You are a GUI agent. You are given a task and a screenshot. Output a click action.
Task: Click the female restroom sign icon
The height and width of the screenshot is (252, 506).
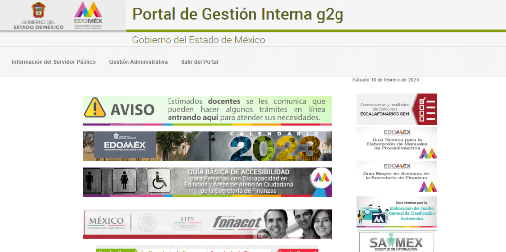124,181
